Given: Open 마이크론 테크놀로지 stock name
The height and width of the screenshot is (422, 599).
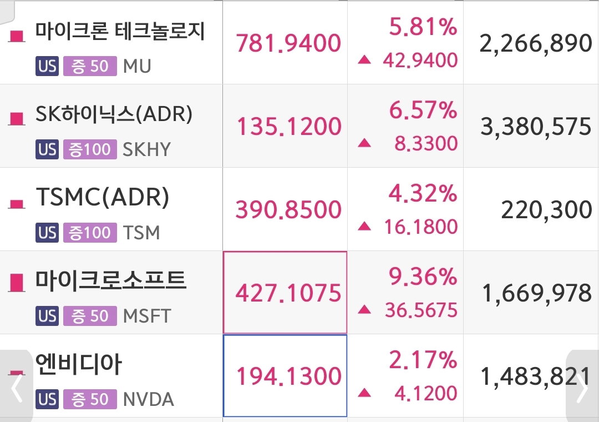Looking at the screenshot, I should [x=120, y=32].
